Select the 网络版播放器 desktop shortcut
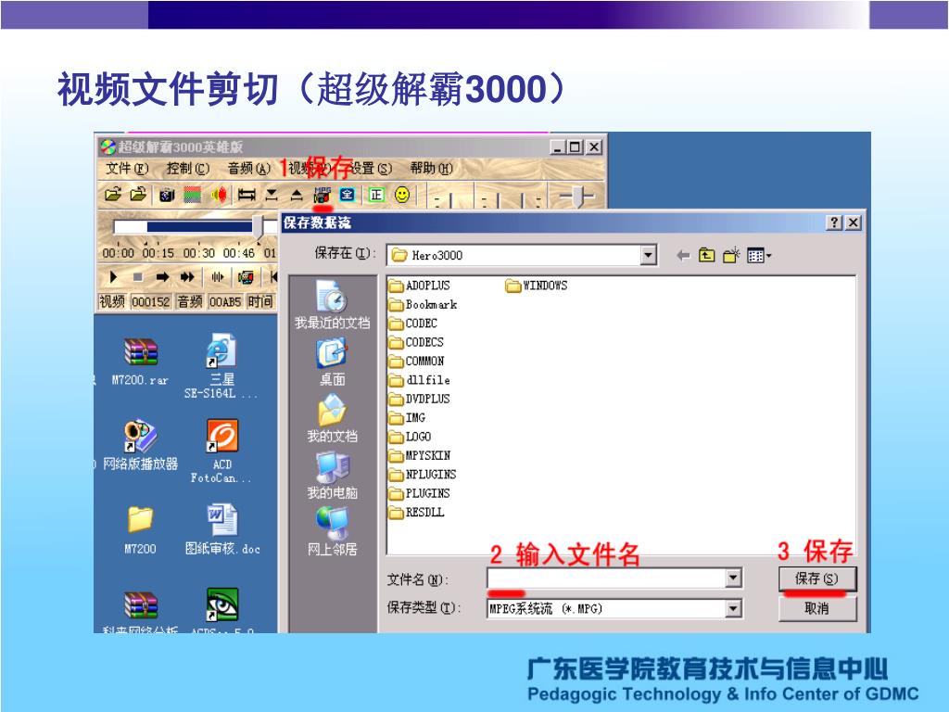Screen dimensions: 949x712 coord(141,445)
